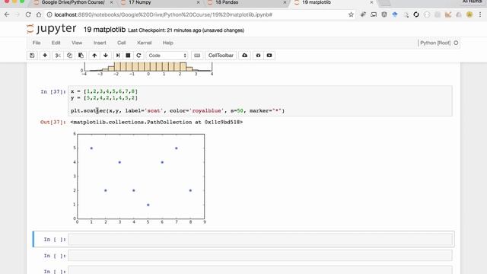Open the command palette keyboard icon
The height and width of the screenshot is (274, 487).
click(x=197, y=56)
